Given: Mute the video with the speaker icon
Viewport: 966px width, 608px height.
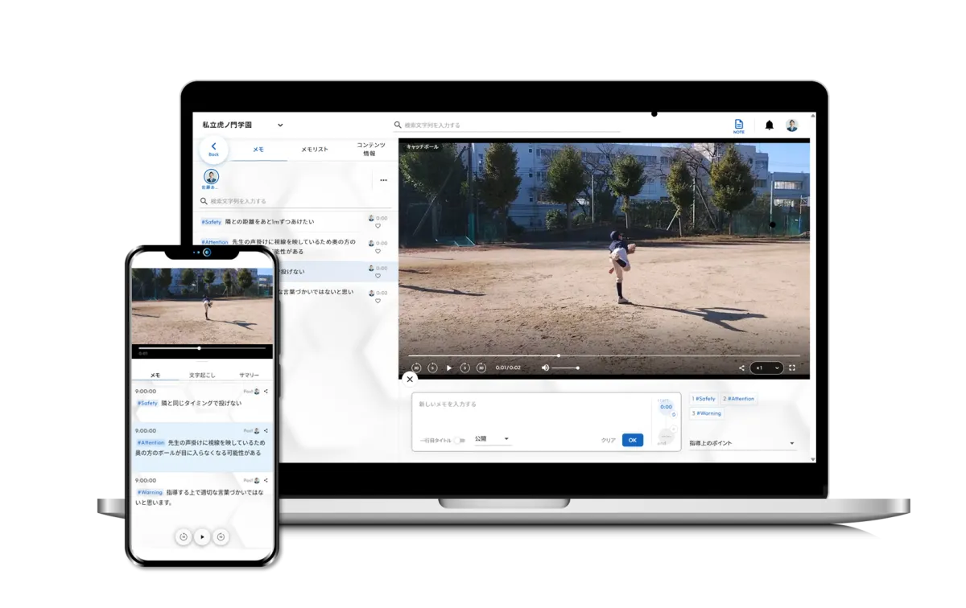Looking at the screenshot, I should [545, 368].
